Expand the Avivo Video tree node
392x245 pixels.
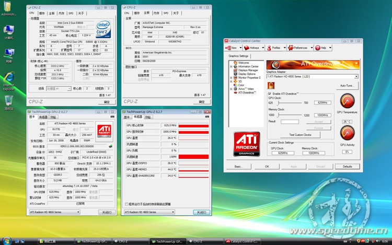231,89
